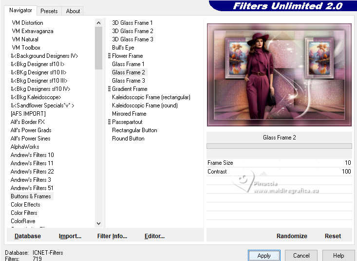Switch to the Navigator tab
The width and height of the screenshot is (357, 261).
20,10
